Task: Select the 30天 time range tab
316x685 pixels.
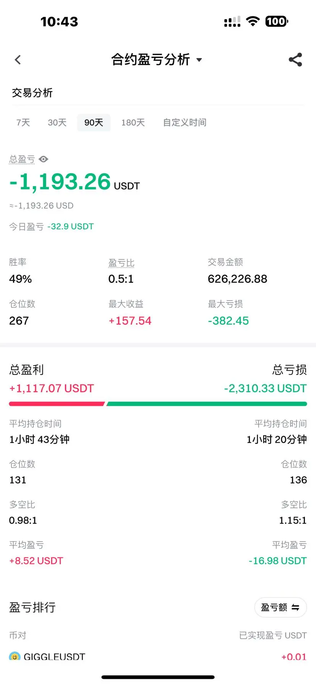Action: 57,122
